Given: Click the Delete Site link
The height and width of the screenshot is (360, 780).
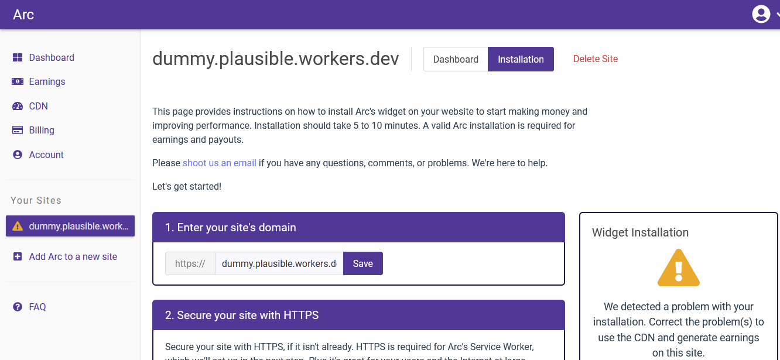Looking at the screenshot, I should [595, 59].
